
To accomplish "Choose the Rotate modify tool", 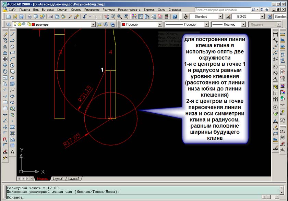I will (x=5, y=71).
